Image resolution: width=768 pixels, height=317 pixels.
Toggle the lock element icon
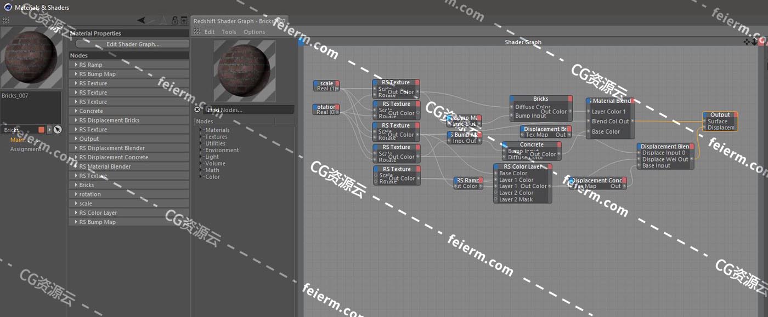(175, 20)
